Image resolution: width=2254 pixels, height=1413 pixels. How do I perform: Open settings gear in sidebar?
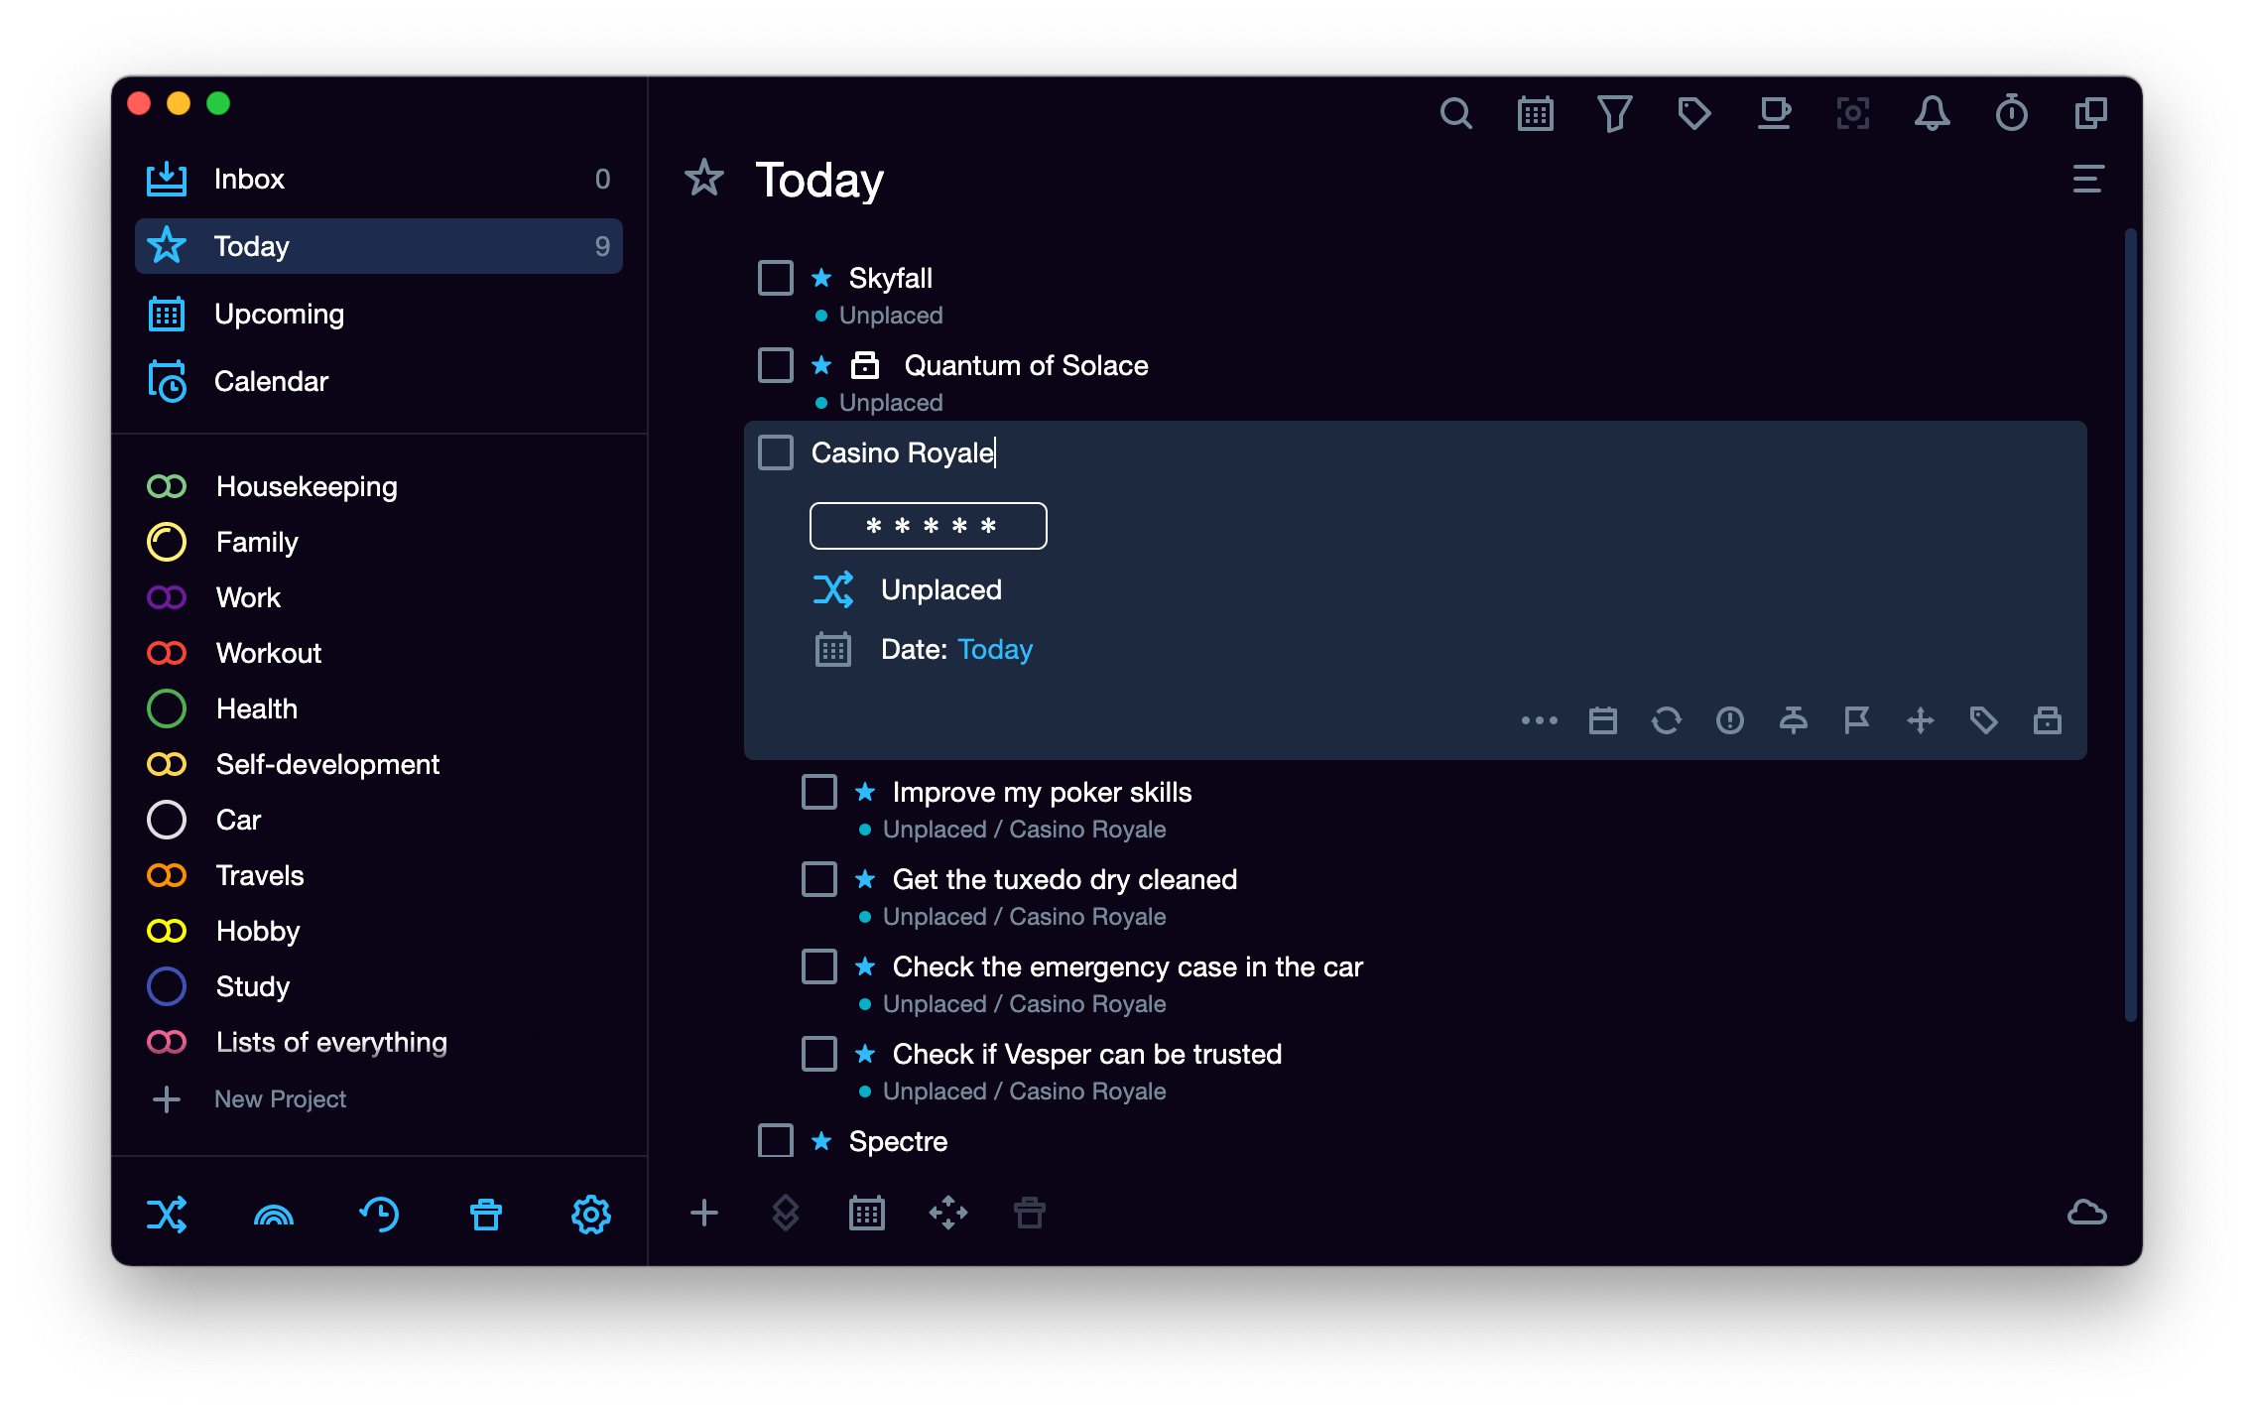pos(591,1215)
